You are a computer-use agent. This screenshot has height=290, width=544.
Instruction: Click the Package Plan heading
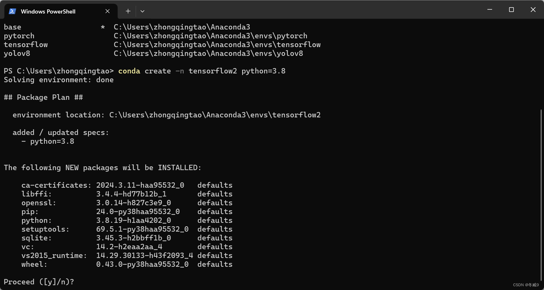tap(43, 97)
